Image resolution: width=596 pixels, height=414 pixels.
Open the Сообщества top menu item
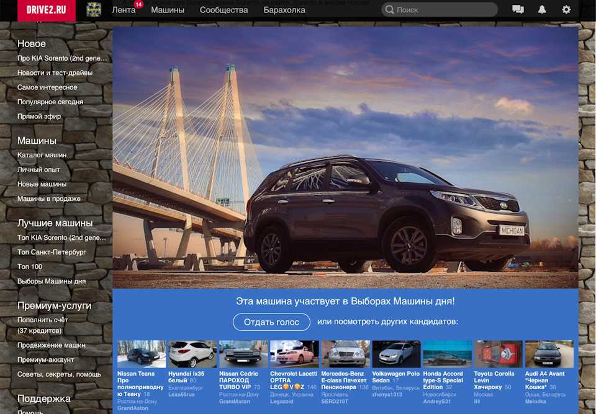coord(224,10)
